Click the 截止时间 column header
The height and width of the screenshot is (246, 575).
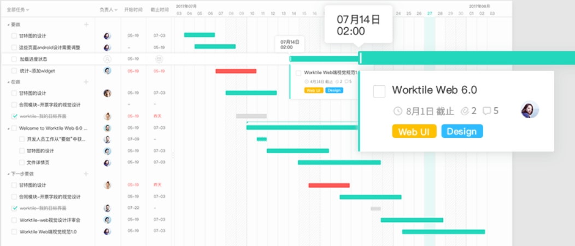point(160,9)
